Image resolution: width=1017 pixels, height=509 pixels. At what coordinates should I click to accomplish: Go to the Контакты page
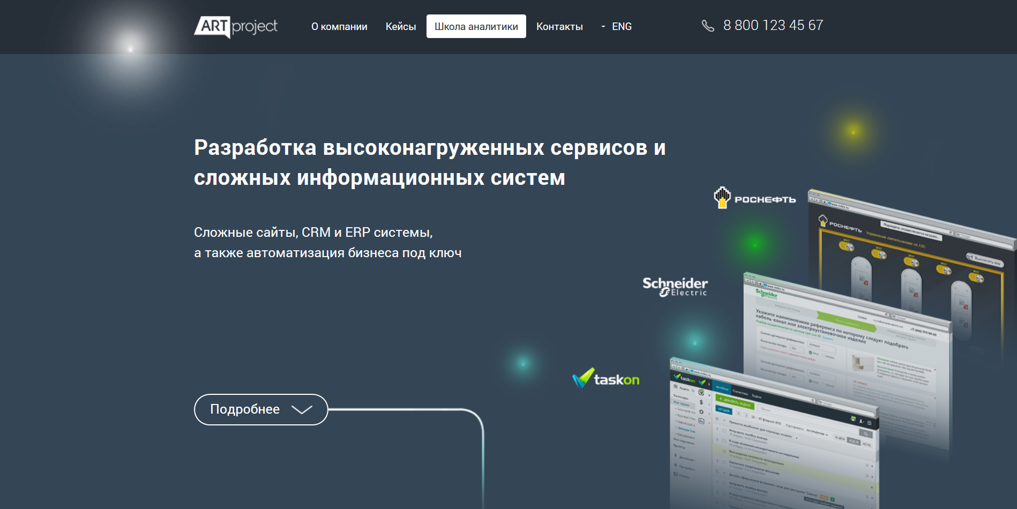tap(559, 26)
